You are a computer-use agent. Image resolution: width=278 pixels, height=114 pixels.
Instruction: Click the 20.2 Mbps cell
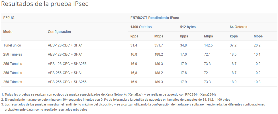257,45
